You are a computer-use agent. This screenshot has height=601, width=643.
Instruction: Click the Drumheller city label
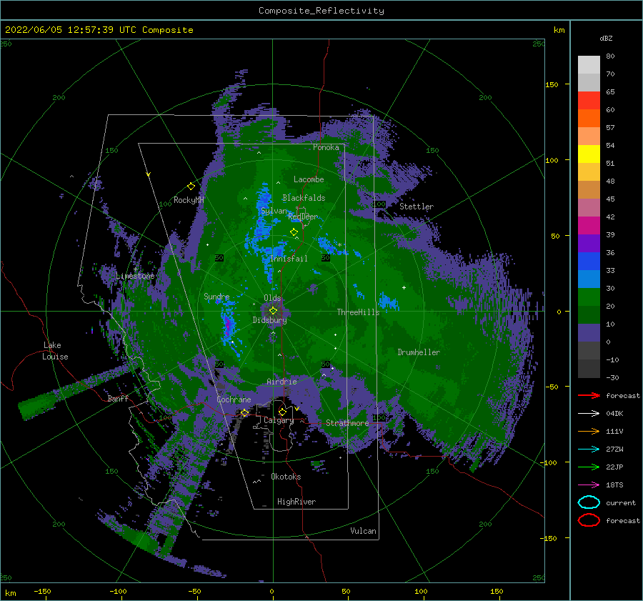pos(419,352)
